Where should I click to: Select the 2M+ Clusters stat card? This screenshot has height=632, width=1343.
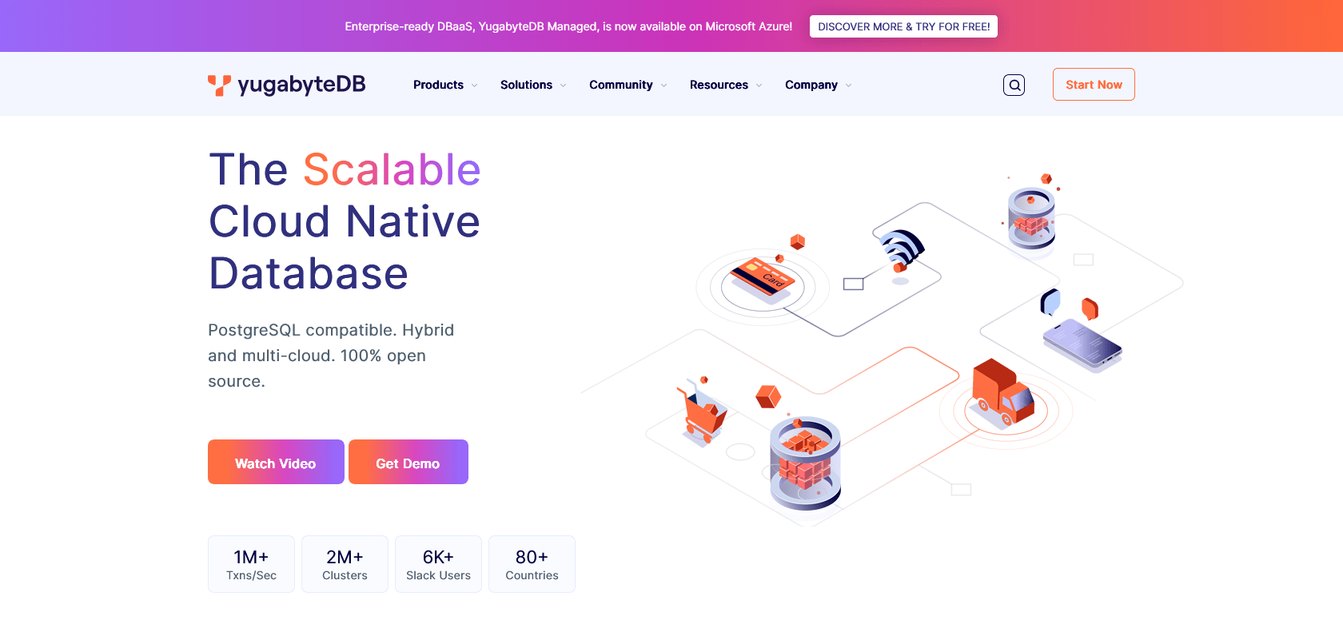345,564
